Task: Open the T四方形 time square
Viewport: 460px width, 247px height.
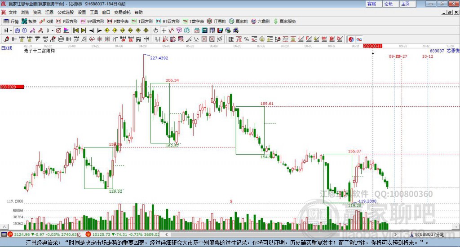Action: (142, 22)
